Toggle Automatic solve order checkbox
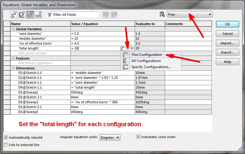The width and height of the screenshot is (245, 154). point(138,137)
